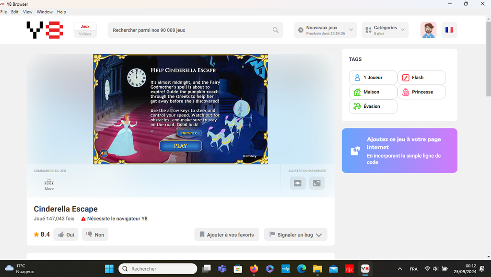Maximize the game to fullscreen
Viewport: 491px width, 277px height.
316,183
